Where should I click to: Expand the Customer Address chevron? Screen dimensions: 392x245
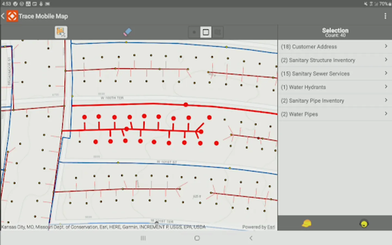(386, 46)
